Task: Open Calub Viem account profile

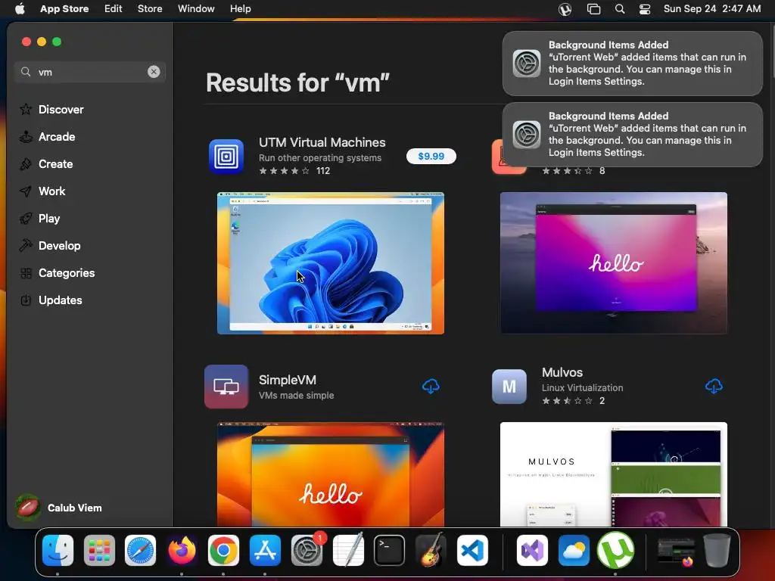Action: point(58,508)
